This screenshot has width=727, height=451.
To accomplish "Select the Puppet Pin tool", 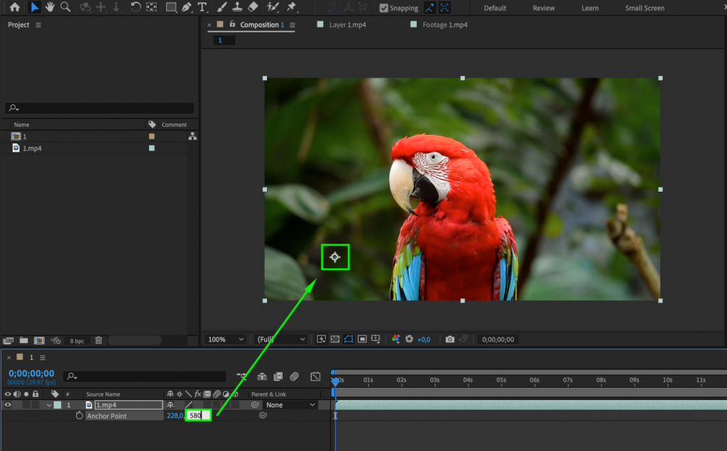I will pos(293,8).
